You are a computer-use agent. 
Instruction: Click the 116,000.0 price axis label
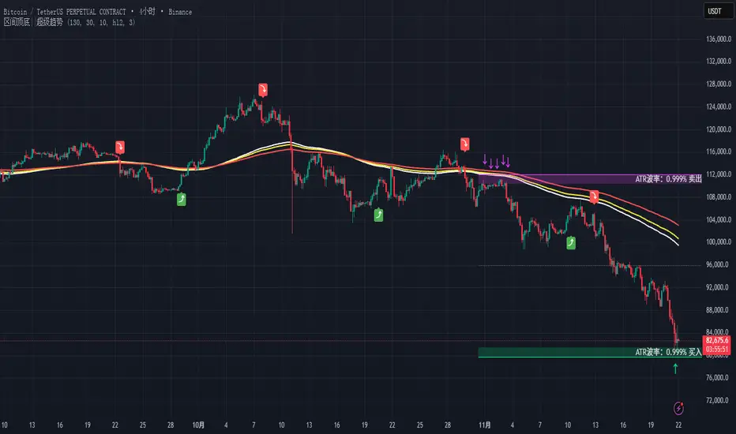pos(719,152)
